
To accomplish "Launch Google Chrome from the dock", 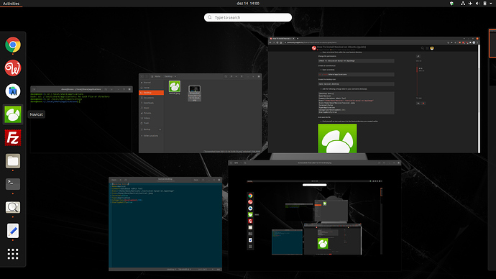I will [x=13, y=45].
